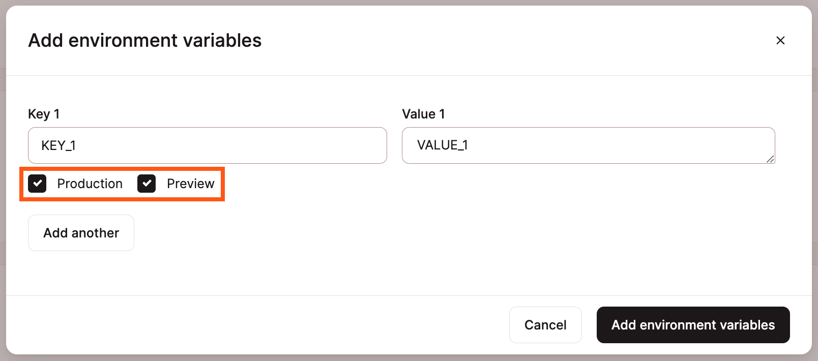Image resolution: width=818 pixels, height=361 pixels.
Task: Select the VALUE_1 text area
Action: [x=588, y=145]
